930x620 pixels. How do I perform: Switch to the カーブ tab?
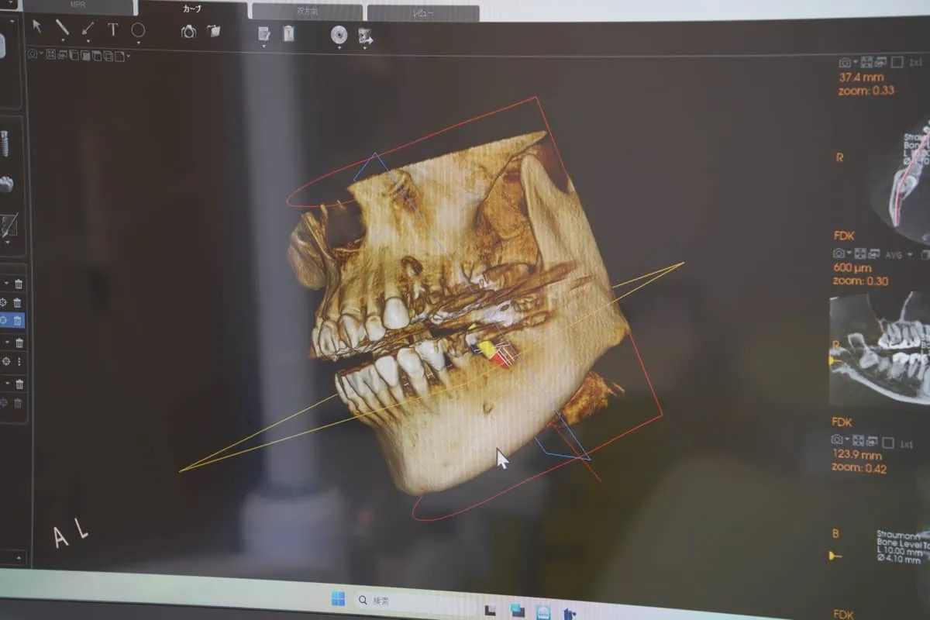pyautogui.click(x=191, y=9)
